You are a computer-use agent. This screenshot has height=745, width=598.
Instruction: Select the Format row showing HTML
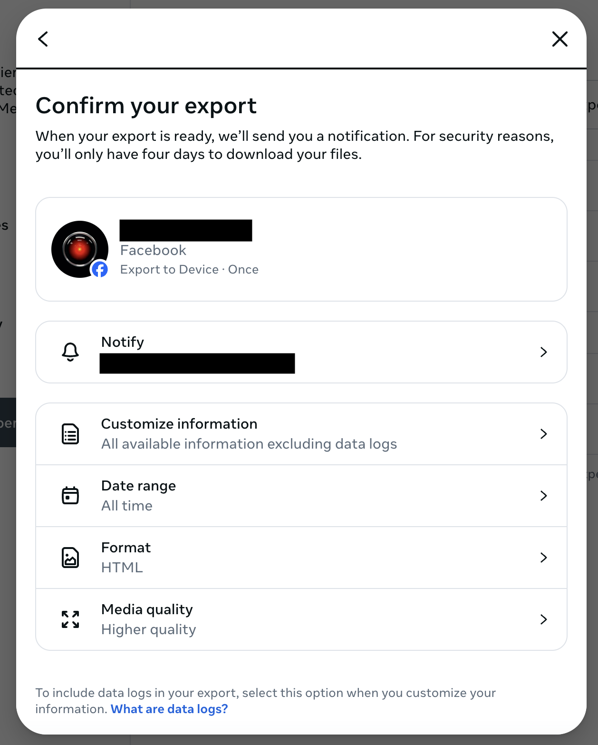[x=301, y=558]
